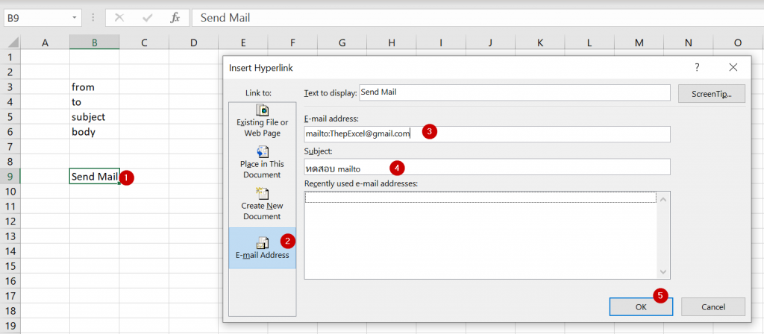
Task: Open the ScreenTip settings button
Action: (x=711, y=93)
